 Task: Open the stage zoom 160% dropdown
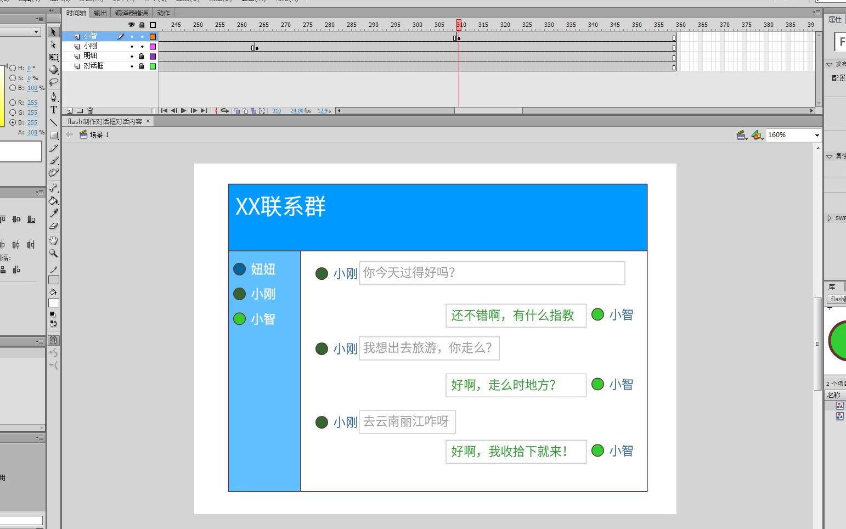coord(817,135)
